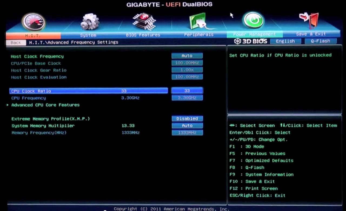This screenshot has height=211, width=346.
Task: Select the CPU Frequency row label
Action: point(29,98)
